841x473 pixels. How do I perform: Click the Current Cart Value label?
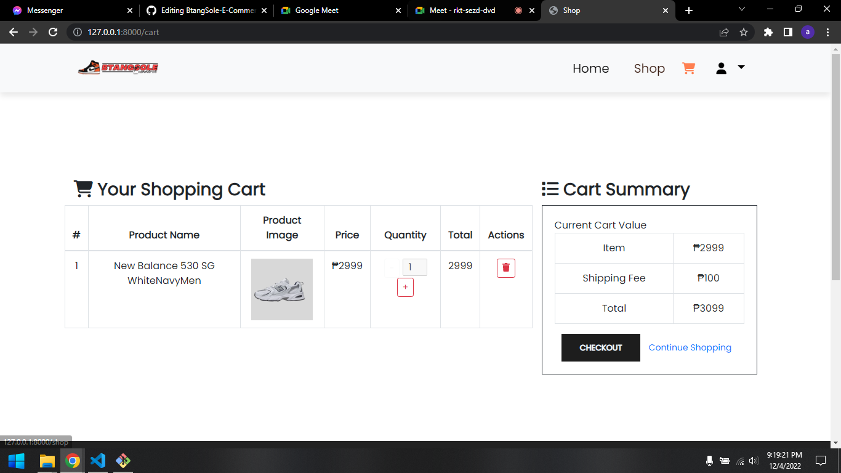point(600,225)
